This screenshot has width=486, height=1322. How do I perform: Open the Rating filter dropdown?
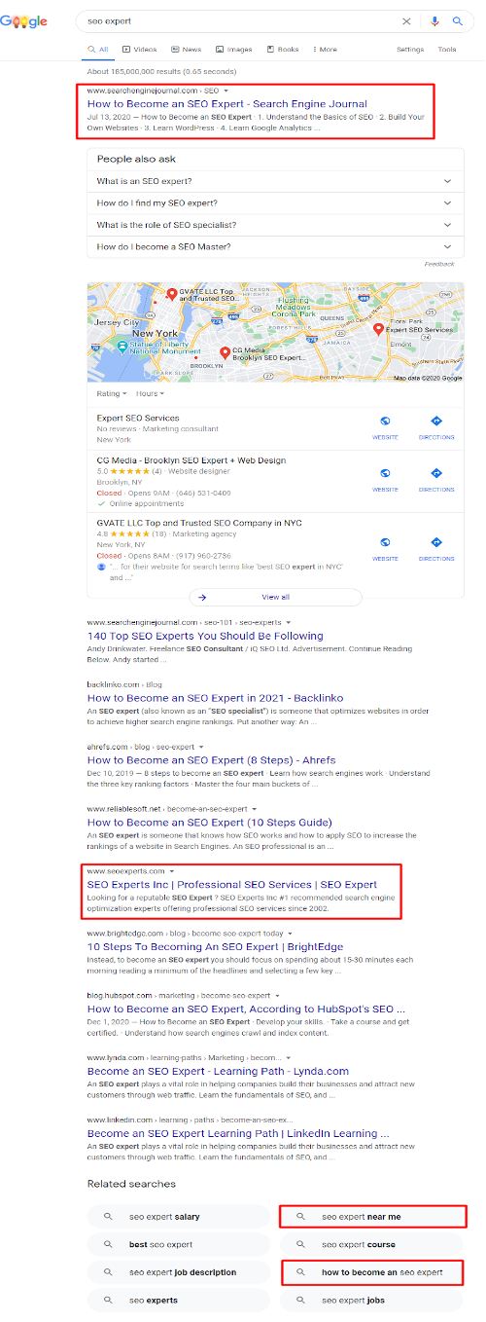111,393
